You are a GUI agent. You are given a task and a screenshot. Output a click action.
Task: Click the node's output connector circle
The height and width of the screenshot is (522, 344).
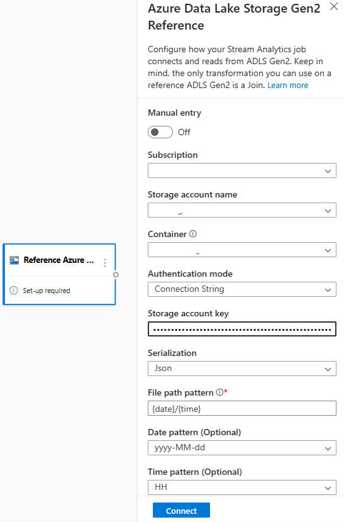[116, 275]
